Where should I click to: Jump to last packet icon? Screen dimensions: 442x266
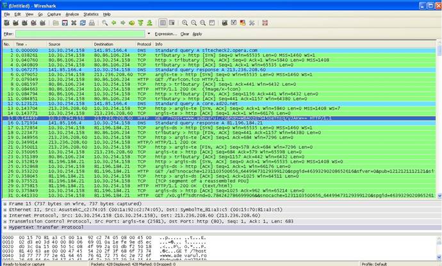(x=150, y=23)
